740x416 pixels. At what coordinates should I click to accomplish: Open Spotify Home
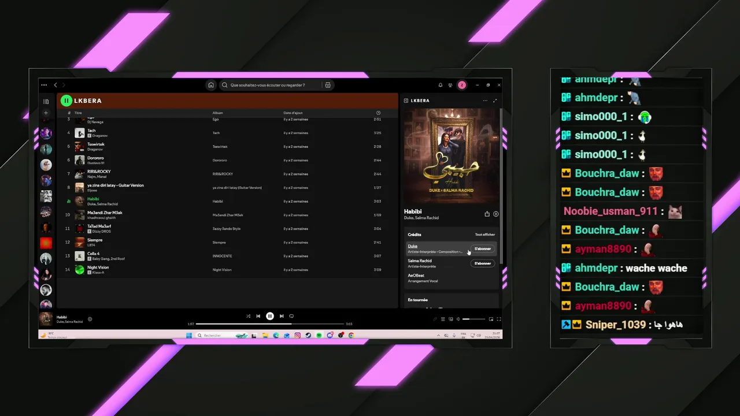(211, 85)
